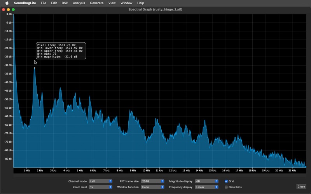Viewport: 311px width, 194px height.
Task: Click the -25 dB magnitude axis label
Action: 8,57
